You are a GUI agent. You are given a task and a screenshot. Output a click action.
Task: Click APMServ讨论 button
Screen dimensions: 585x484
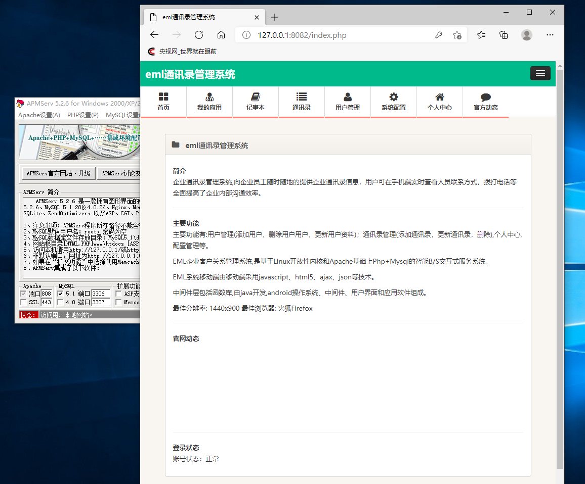tap(119, 174)
